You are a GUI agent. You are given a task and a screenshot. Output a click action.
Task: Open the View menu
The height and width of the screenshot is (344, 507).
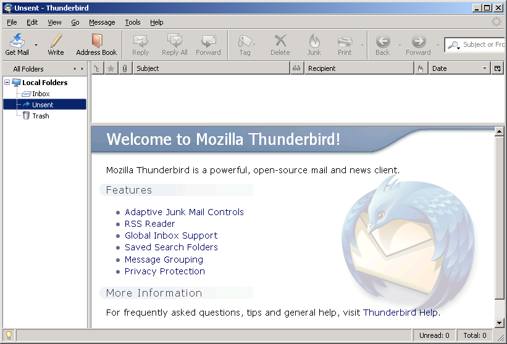54,22
